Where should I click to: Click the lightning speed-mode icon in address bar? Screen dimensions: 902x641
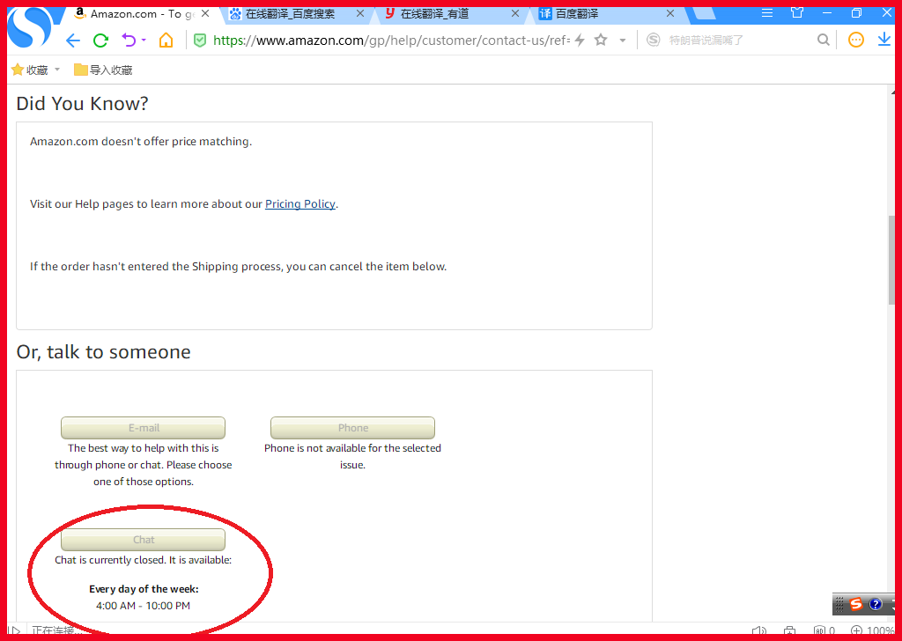[x=580, y=40]
